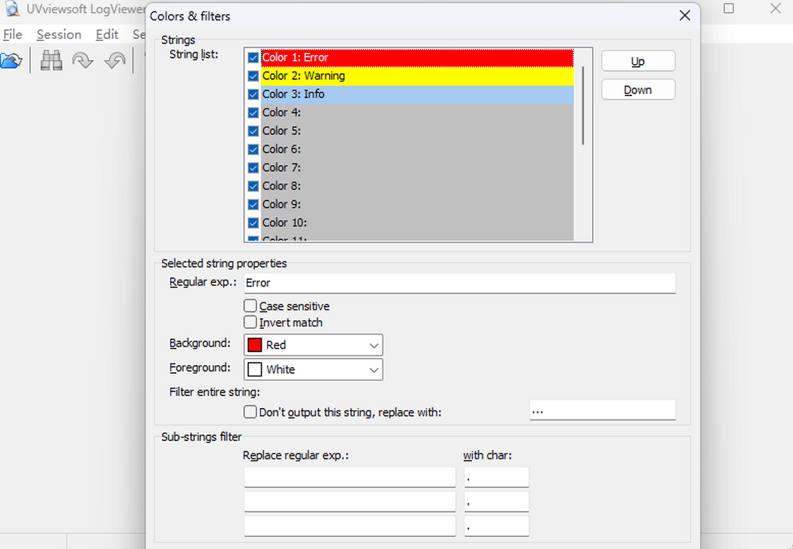This screenshot has height=549, width=793.
Task: Open the Background color dropdown
Action: click(313, 345)
